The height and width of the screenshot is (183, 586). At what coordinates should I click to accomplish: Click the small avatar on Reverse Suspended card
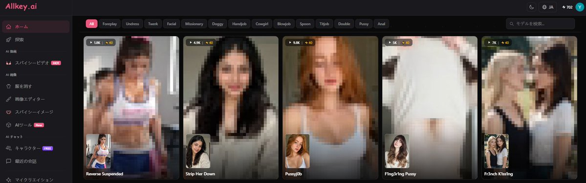click(98, 151)
